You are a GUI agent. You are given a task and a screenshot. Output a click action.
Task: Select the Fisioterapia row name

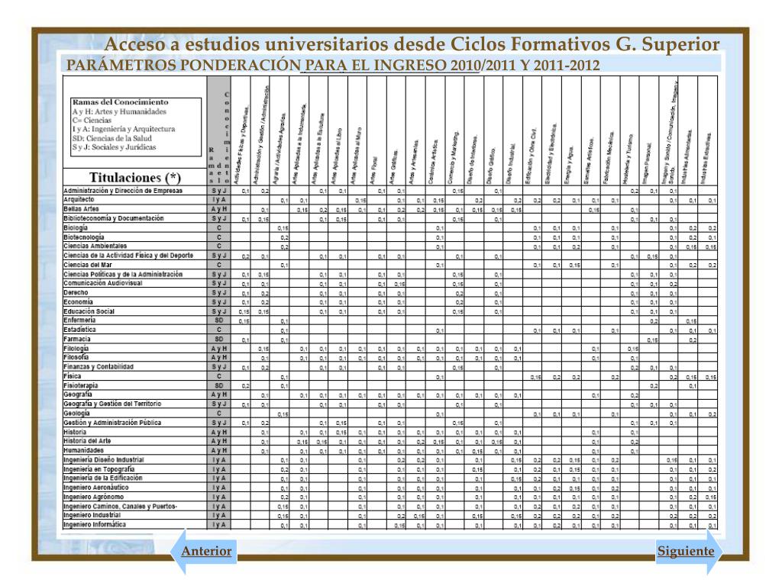[80, 385]
